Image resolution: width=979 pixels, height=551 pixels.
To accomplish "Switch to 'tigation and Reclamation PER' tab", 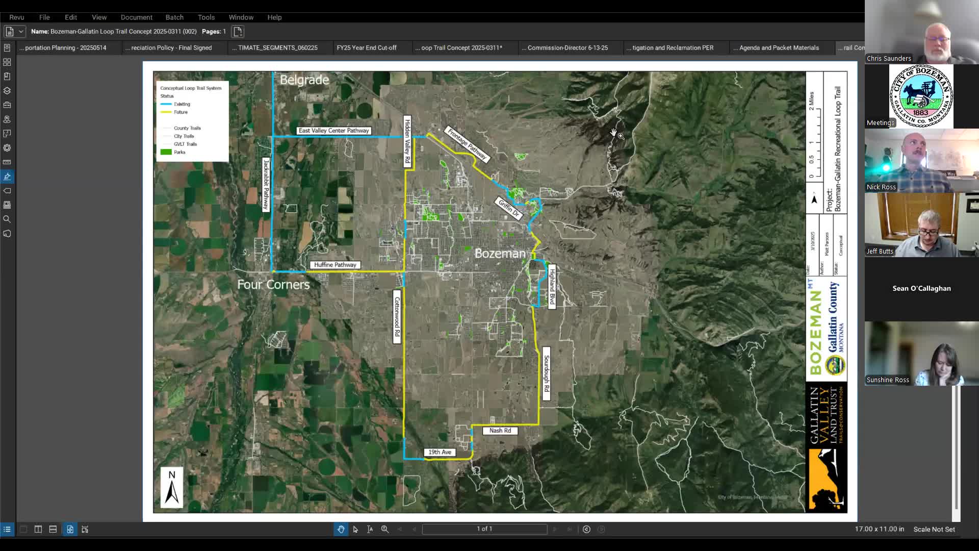I will point(677,47).
